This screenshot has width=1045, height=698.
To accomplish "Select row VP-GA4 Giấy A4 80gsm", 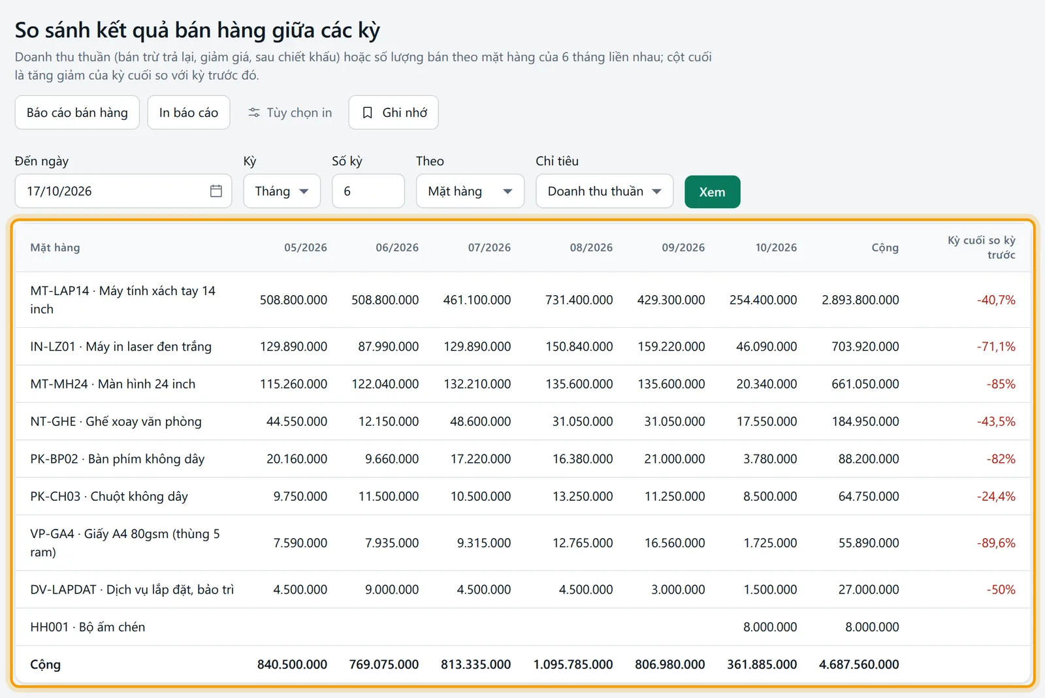I will [x=523, y=543].
